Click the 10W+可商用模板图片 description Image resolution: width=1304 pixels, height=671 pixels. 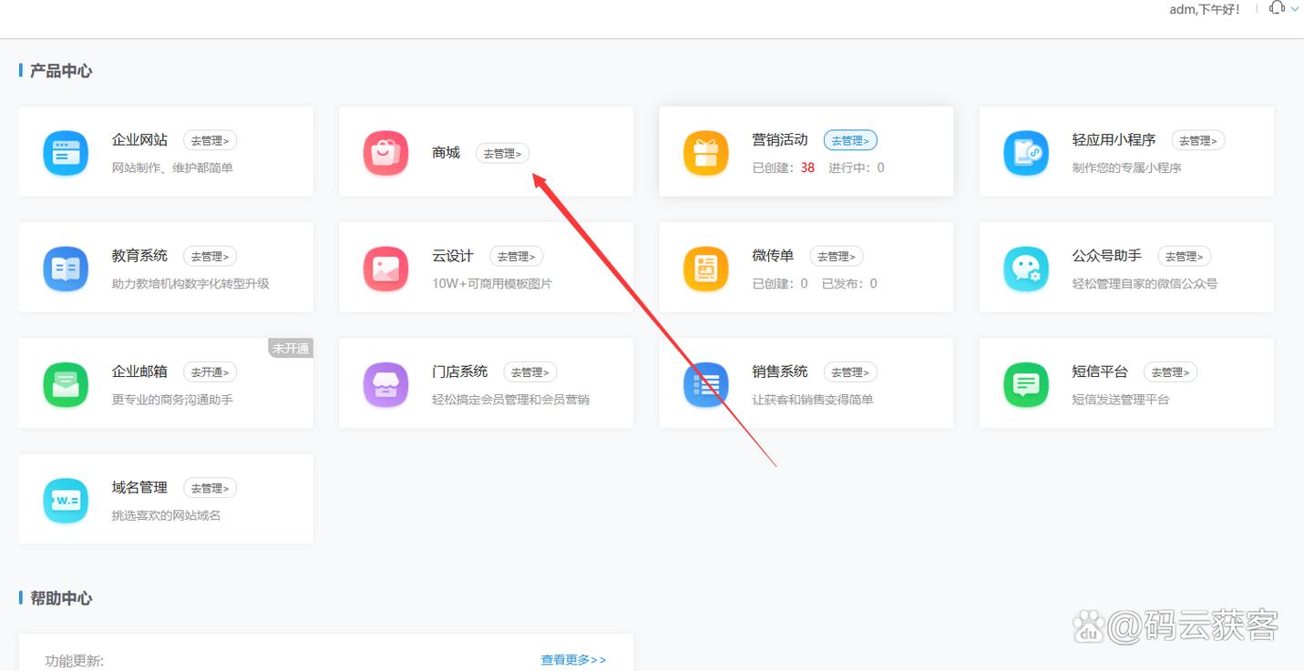(x=492, y=283)
